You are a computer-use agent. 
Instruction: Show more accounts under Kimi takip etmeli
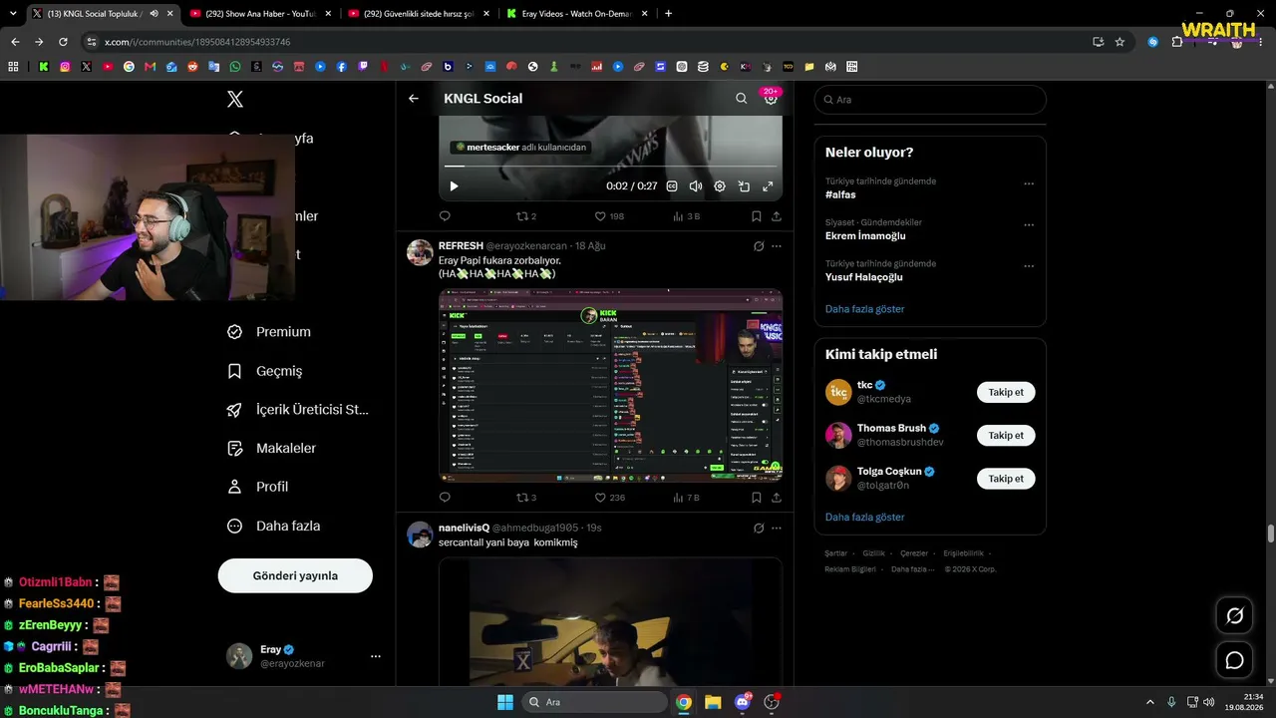tap(865, 518)
